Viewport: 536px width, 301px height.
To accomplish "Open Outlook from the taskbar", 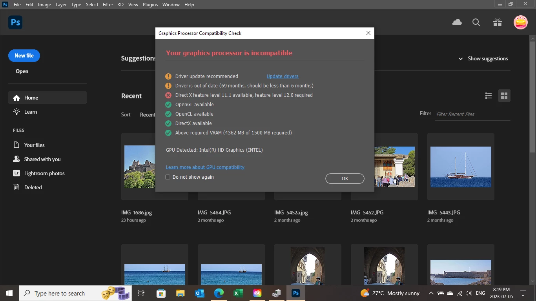I will [199, 293].
